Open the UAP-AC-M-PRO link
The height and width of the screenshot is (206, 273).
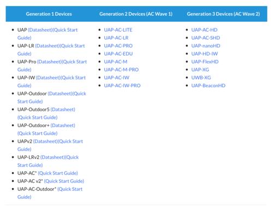[121, 70]
